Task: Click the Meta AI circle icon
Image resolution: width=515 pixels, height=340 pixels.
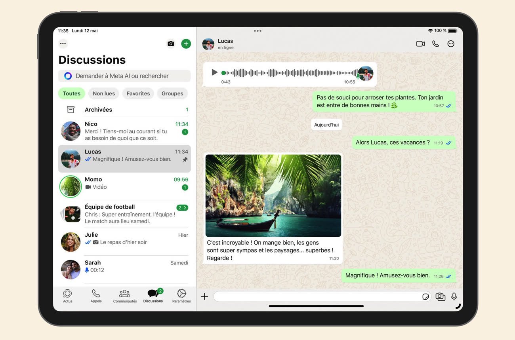Action: pos(68,76)
